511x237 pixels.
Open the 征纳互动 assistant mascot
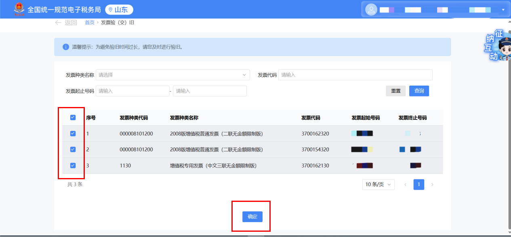498,46
